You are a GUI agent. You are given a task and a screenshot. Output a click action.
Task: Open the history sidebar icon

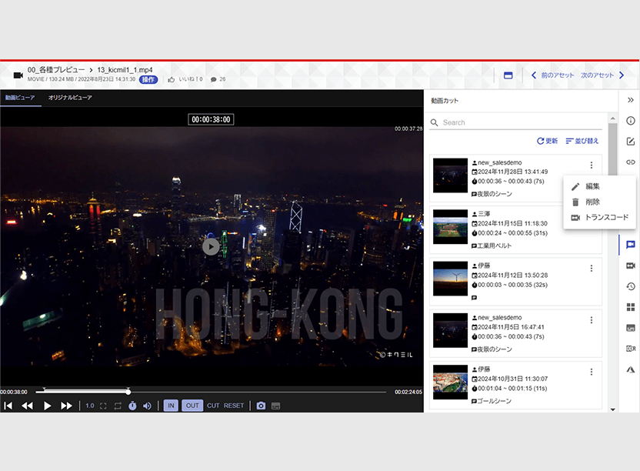pyautogui.click(x=630, y=286)
